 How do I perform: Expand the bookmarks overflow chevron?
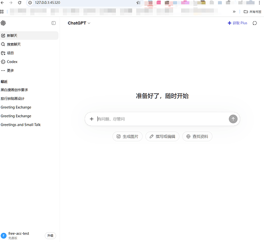coord(234,12)
